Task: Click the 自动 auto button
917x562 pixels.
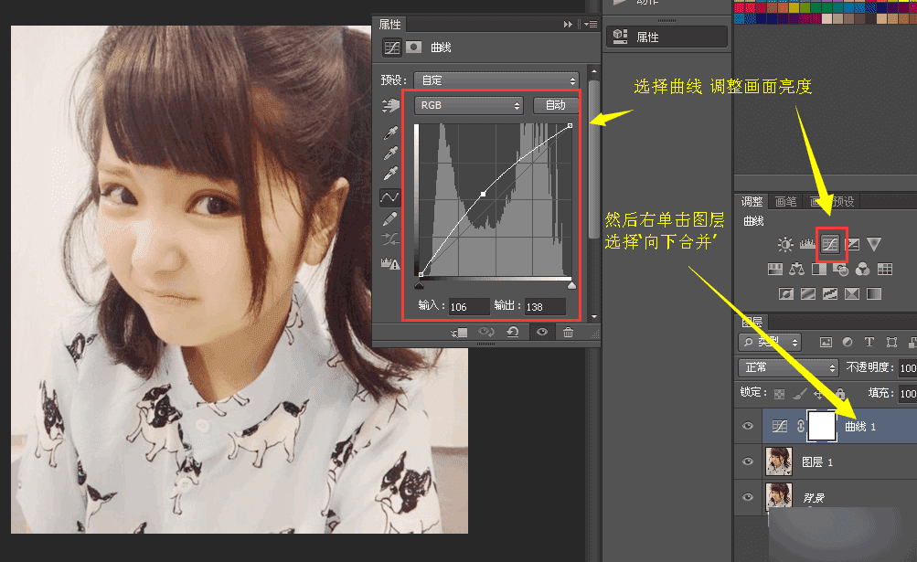Action: pos(556,105)
